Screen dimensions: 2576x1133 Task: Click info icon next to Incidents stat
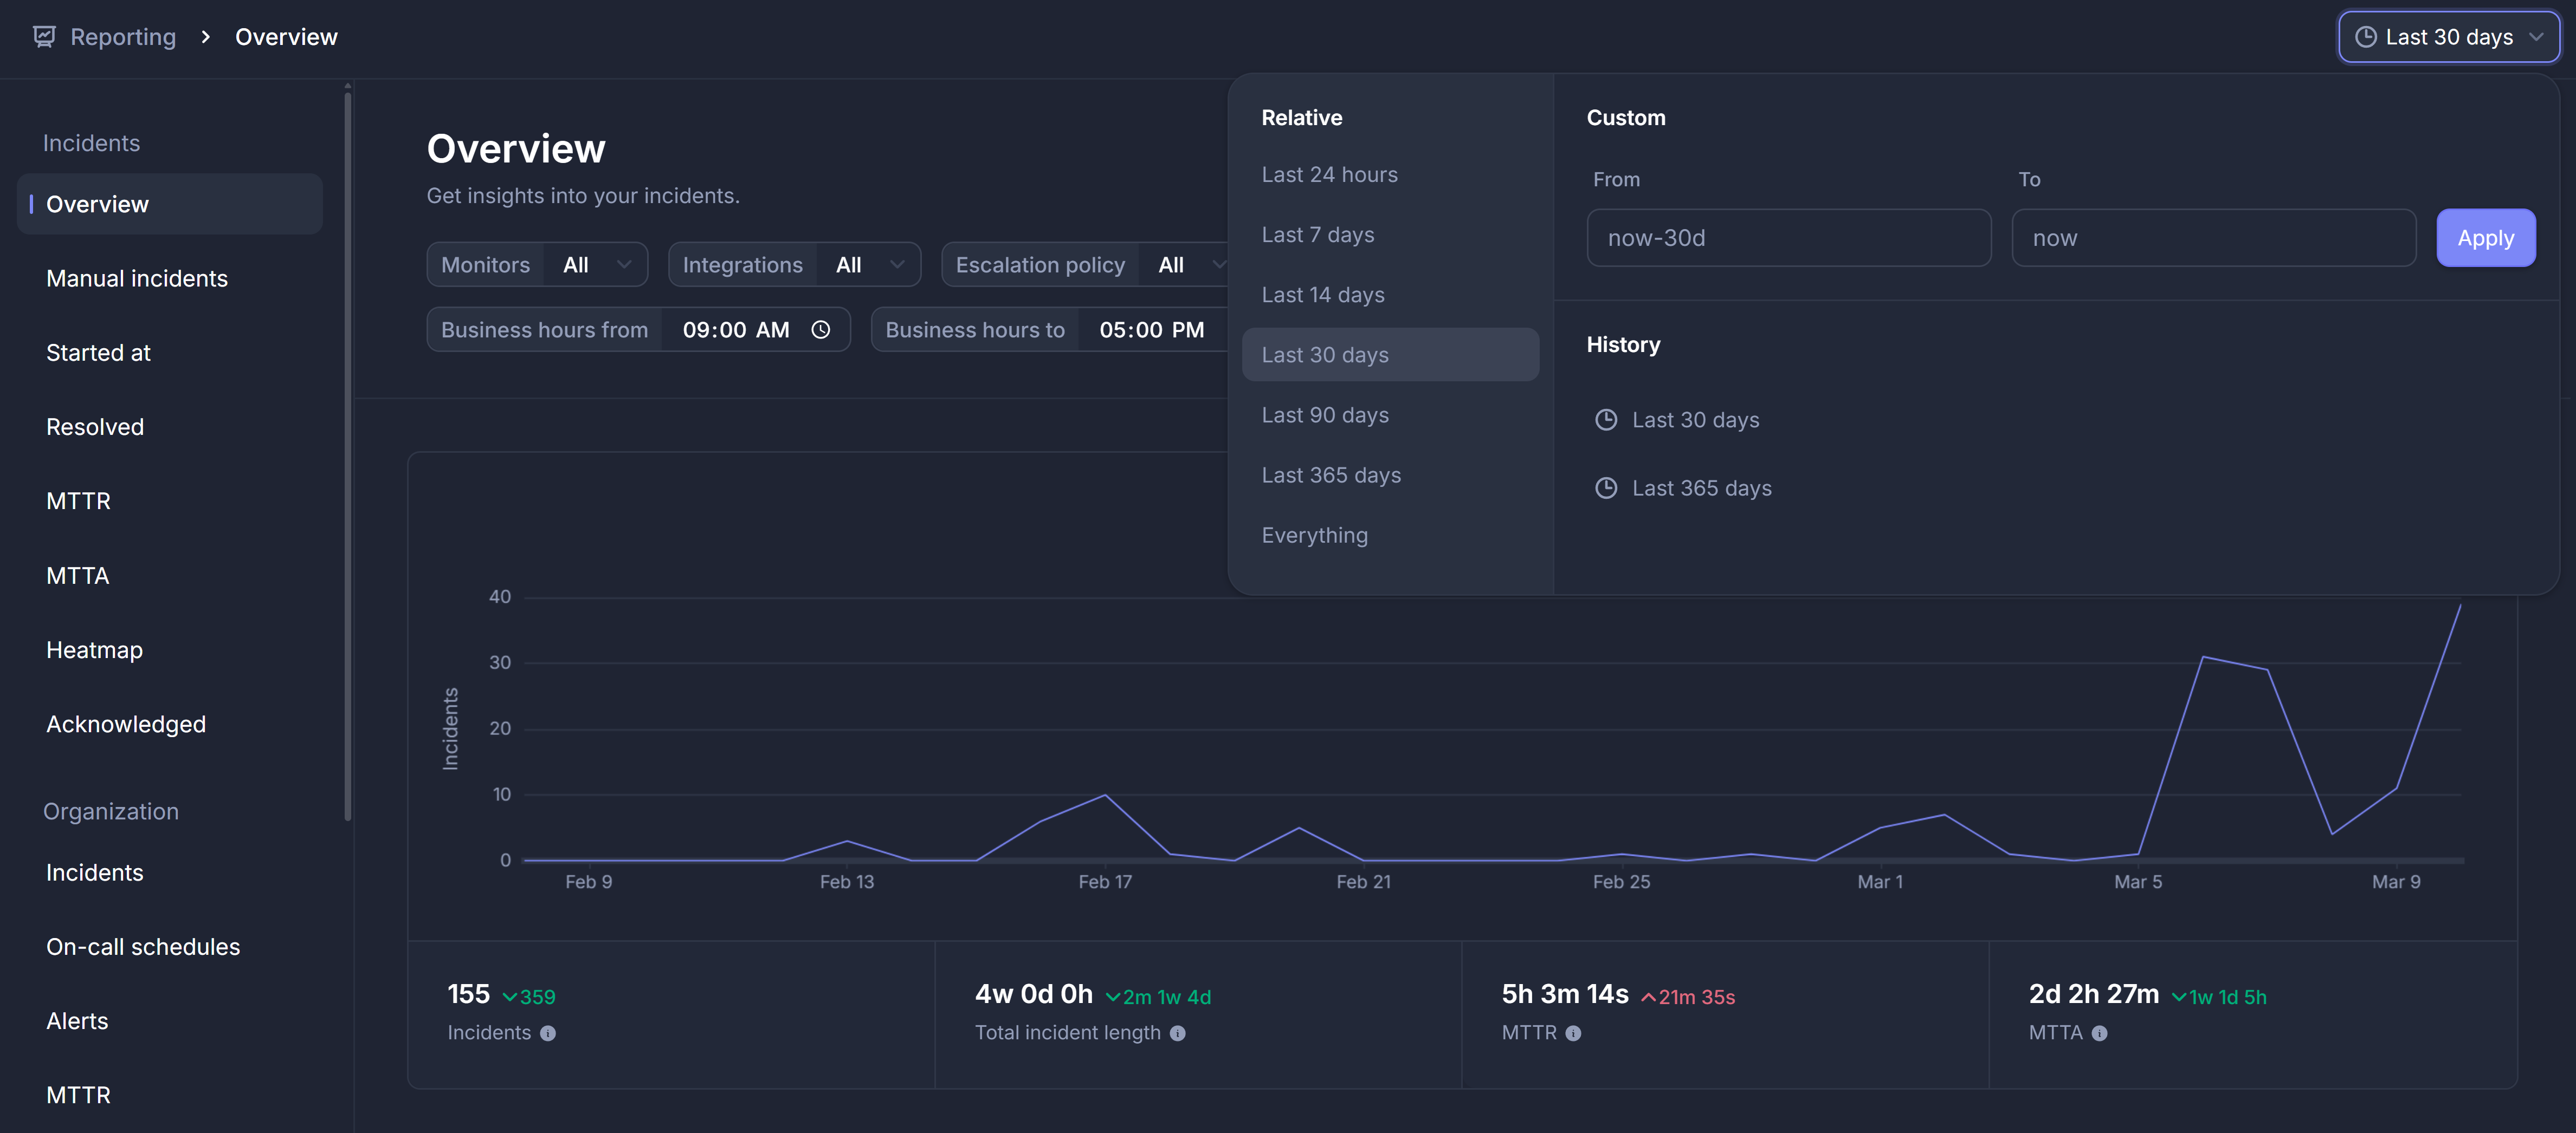tap(548, 1033)
